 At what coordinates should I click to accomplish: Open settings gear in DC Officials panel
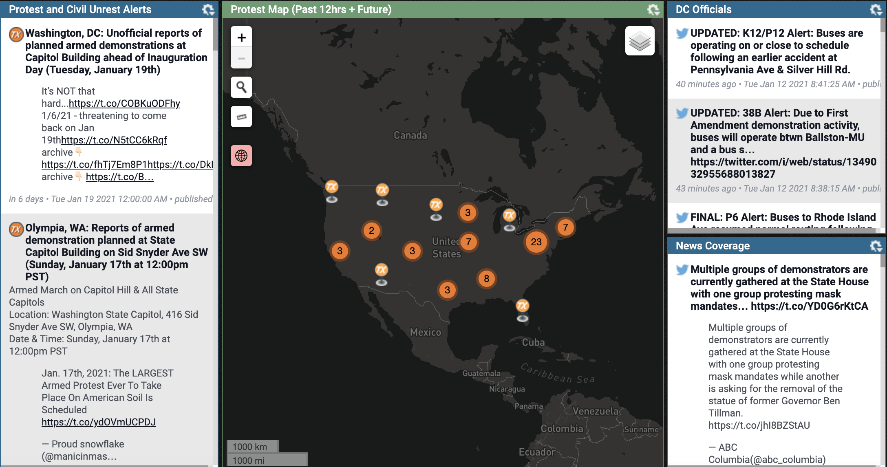click(x=876, y=9)
